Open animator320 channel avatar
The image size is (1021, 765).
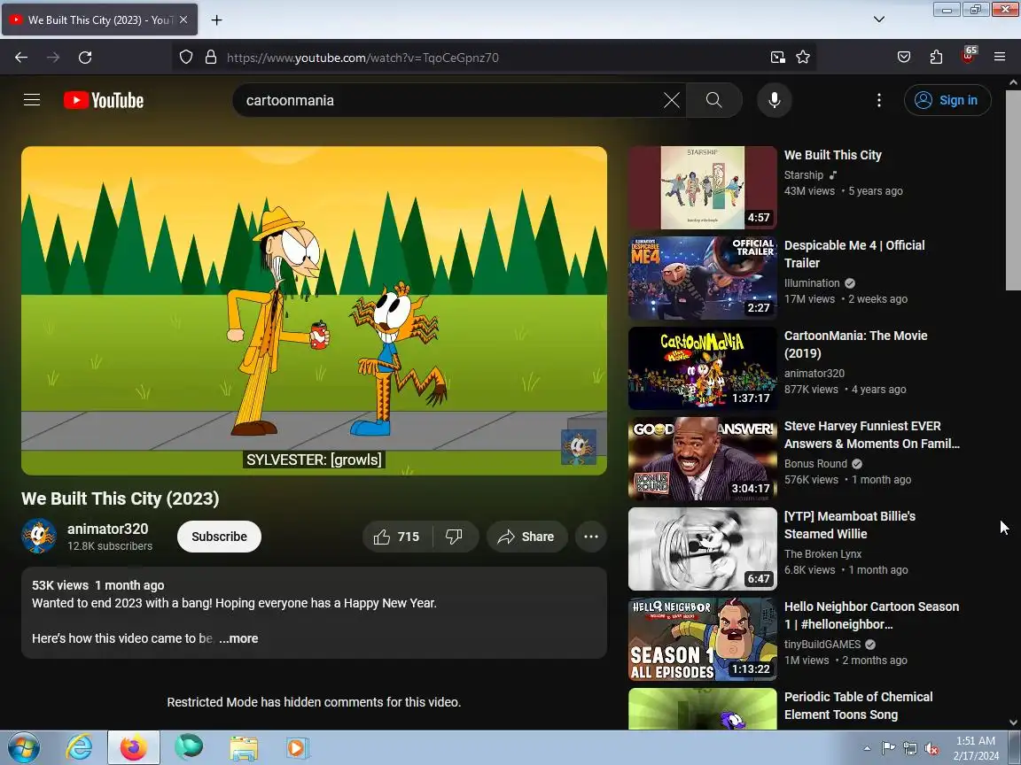(x=39, y=536)
